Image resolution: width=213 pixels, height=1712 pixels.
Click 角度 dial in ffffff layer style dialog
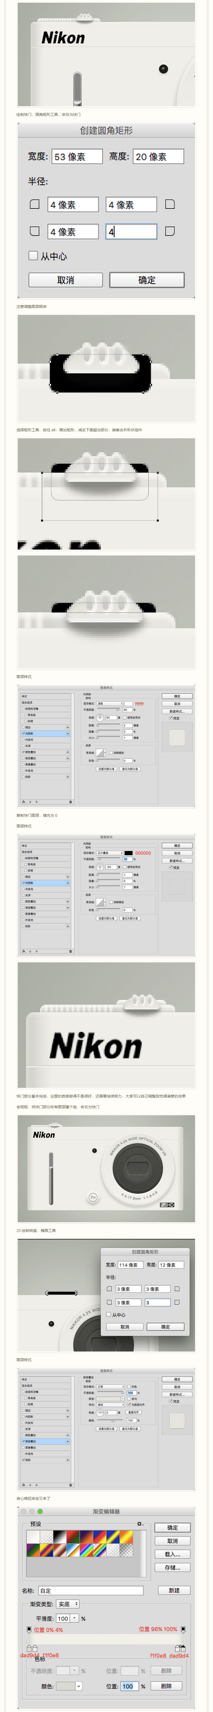pos(101,718)
